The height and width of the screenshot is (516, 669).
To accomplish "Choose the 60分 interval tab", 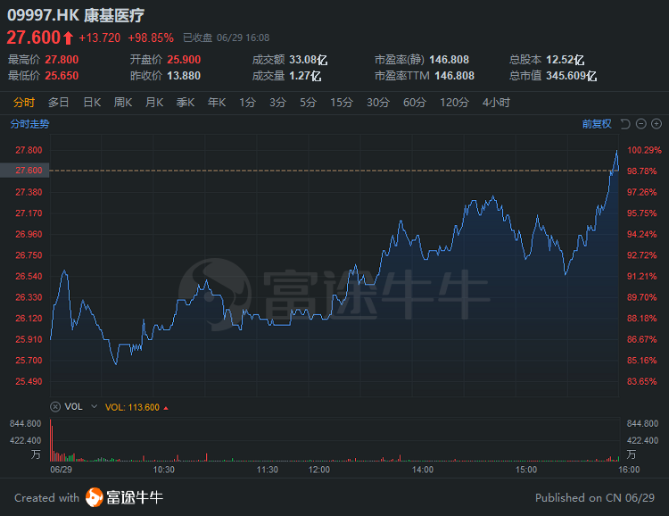I will [x=414, y=103].
